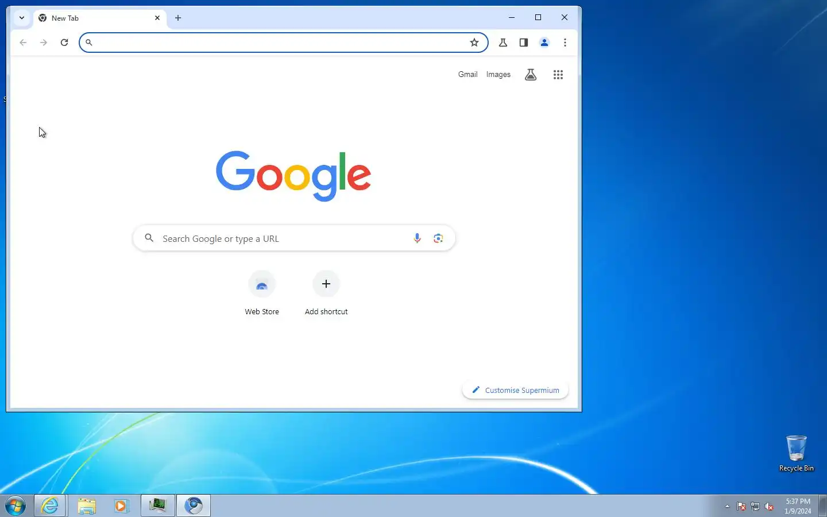Select the Recycle Bin desktop icon
Image resolution: width=827 pixels, height=517 pixels.
797,453
